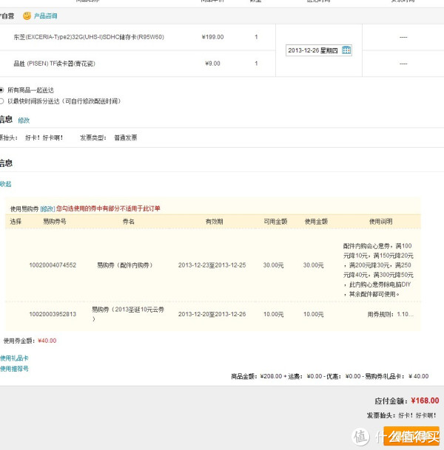
Task: Click coupon name 易购券（2013圣诞10元云券）
Action: [x=128, y=314]
